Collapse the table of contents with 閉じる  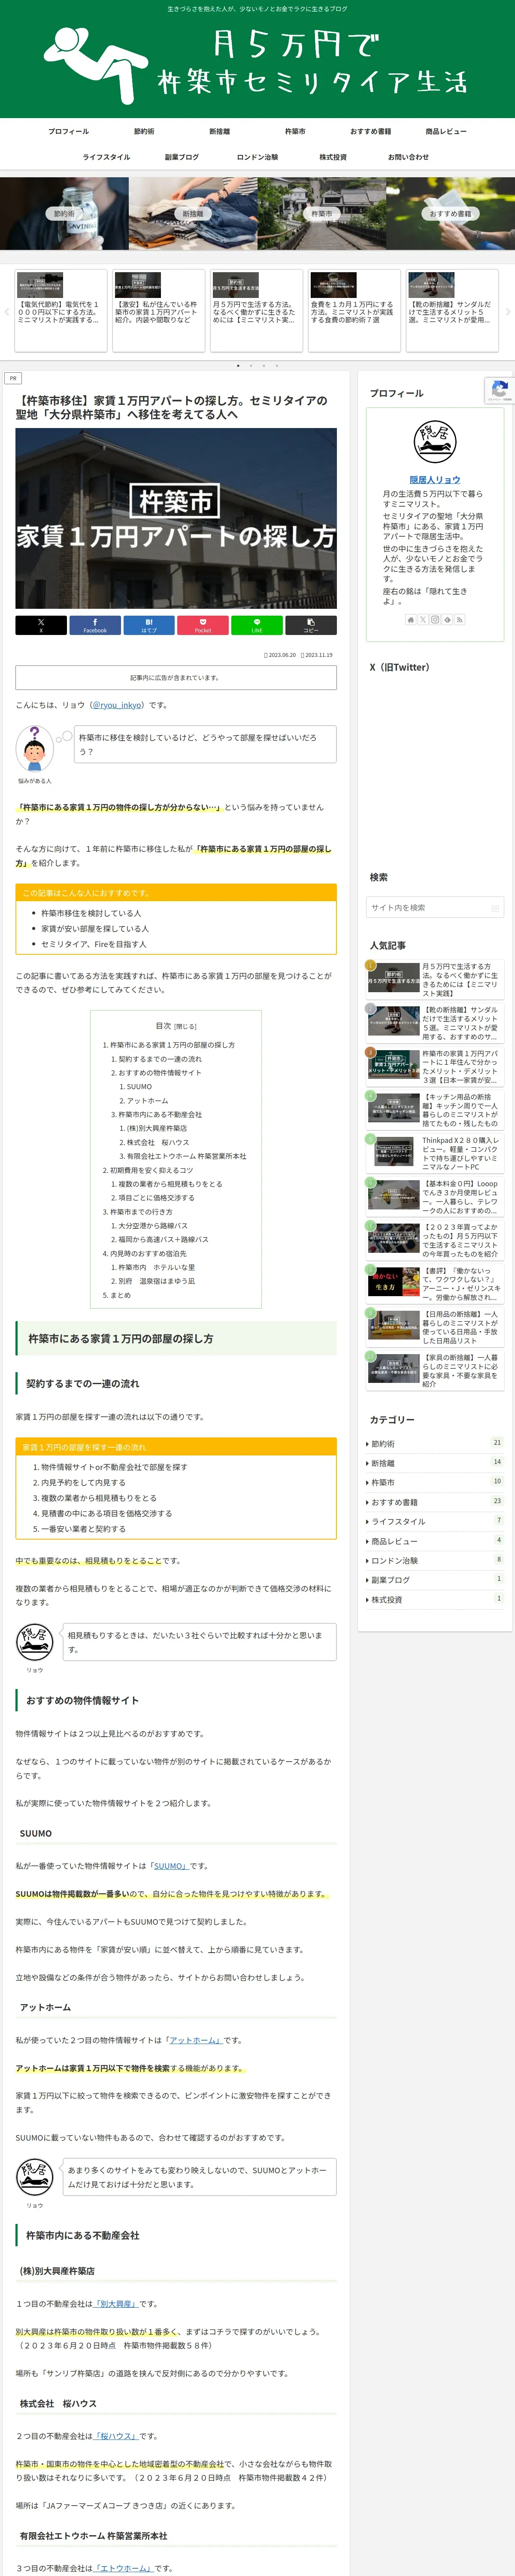click(x=186, y=1026)
